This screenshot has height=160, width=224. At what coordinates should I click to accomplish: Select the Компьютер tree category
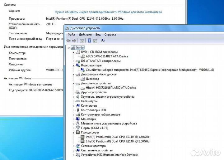point(89,105)
